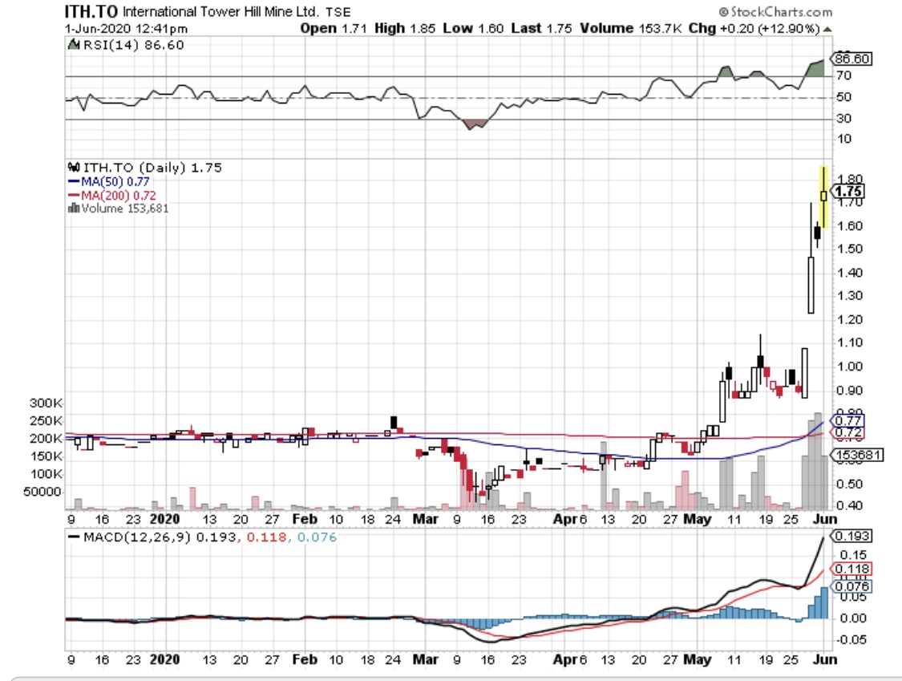Click the 1.00 price axis label
902x681 pixels.
(x=850, y=367)
